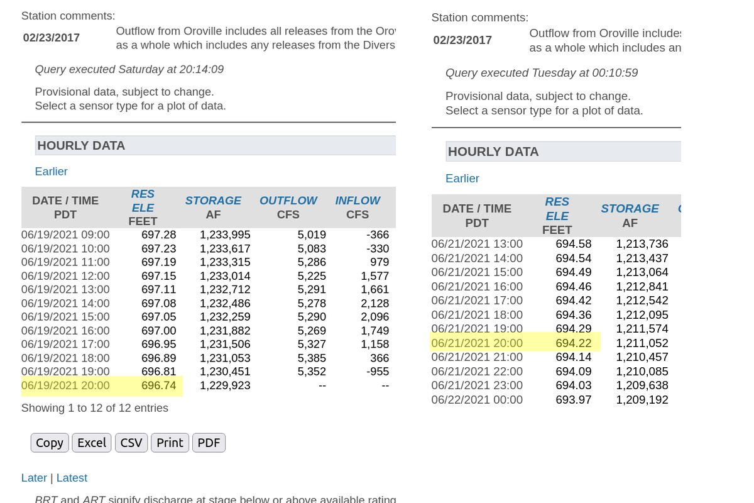Viewport: 754px width, 503px height.
Task: Open STORAGE link in right table header
Action: pyautogui.click(x=630, y=209)
